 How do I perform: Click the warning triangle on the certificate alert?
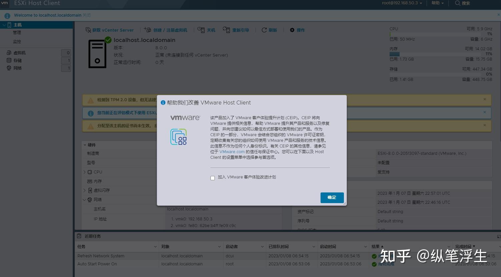point(90,126)
